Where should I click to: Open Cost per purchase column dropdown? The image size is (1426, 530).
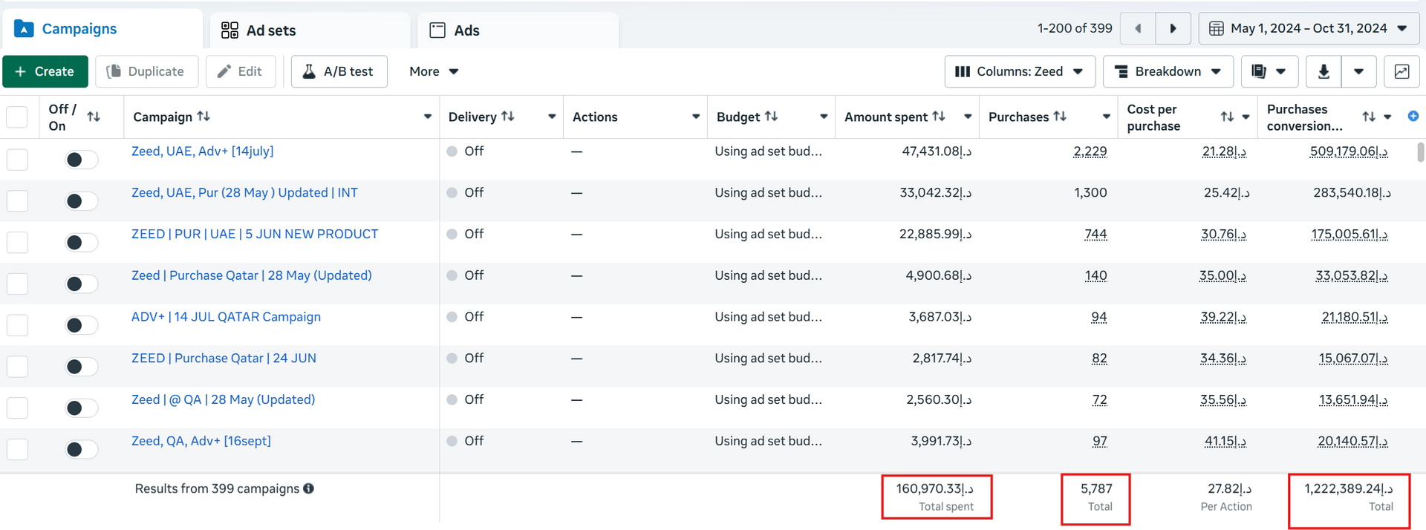point(1246,117)
